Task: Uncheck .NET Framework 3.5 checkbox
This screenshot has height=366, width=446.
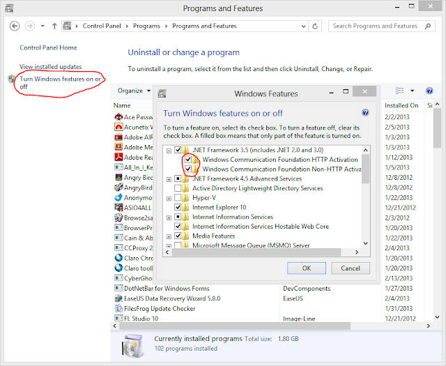Action: click(x=178, y=150)
